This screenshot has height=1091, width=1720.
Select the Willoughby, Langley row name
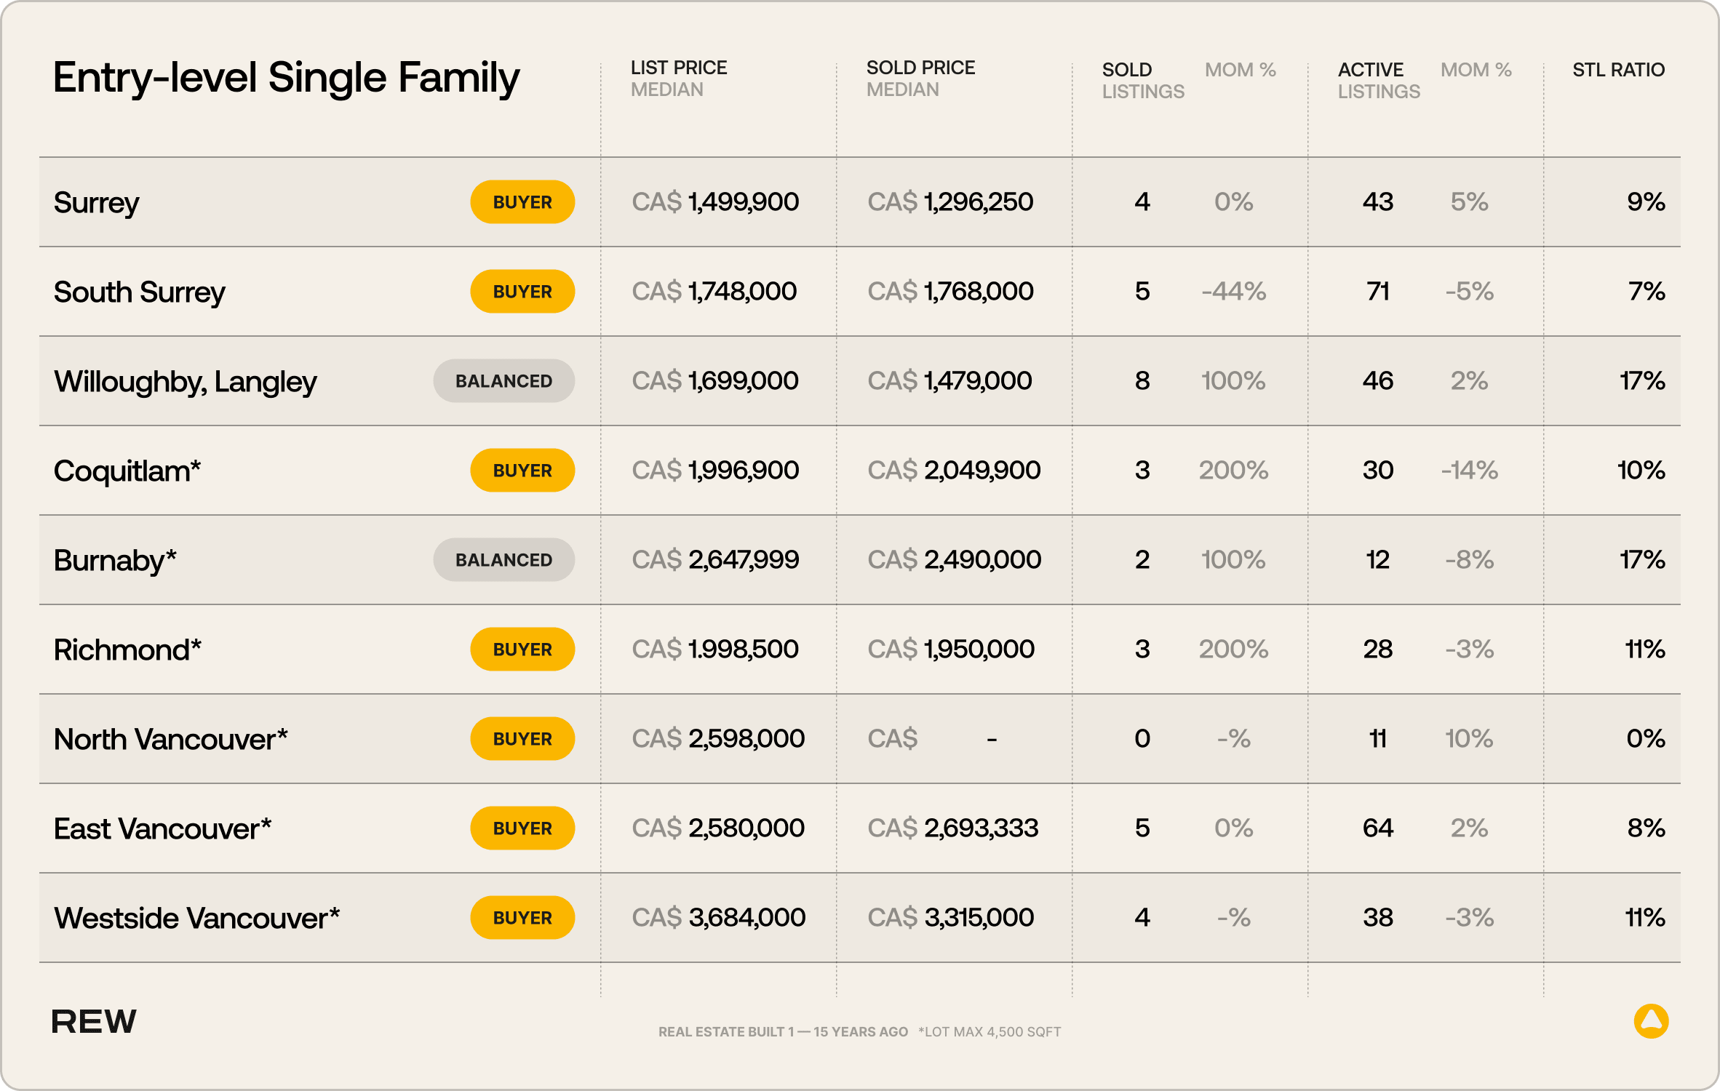[186, 382]
